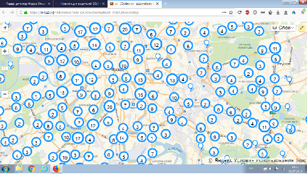The image size is (307, 174).
Task: Click the taskbar volume speaker icon
Action: point(271,168)
